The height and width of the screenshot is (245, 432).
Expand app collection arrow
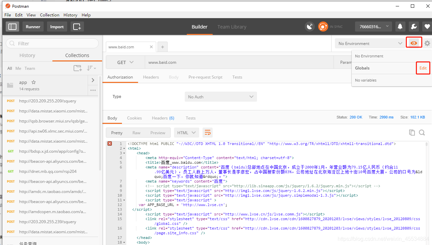93,80
